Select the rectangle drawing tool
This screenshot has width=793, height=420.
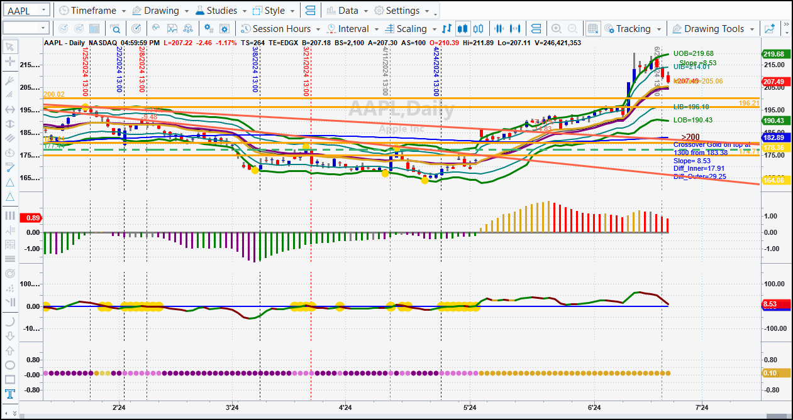9,379
